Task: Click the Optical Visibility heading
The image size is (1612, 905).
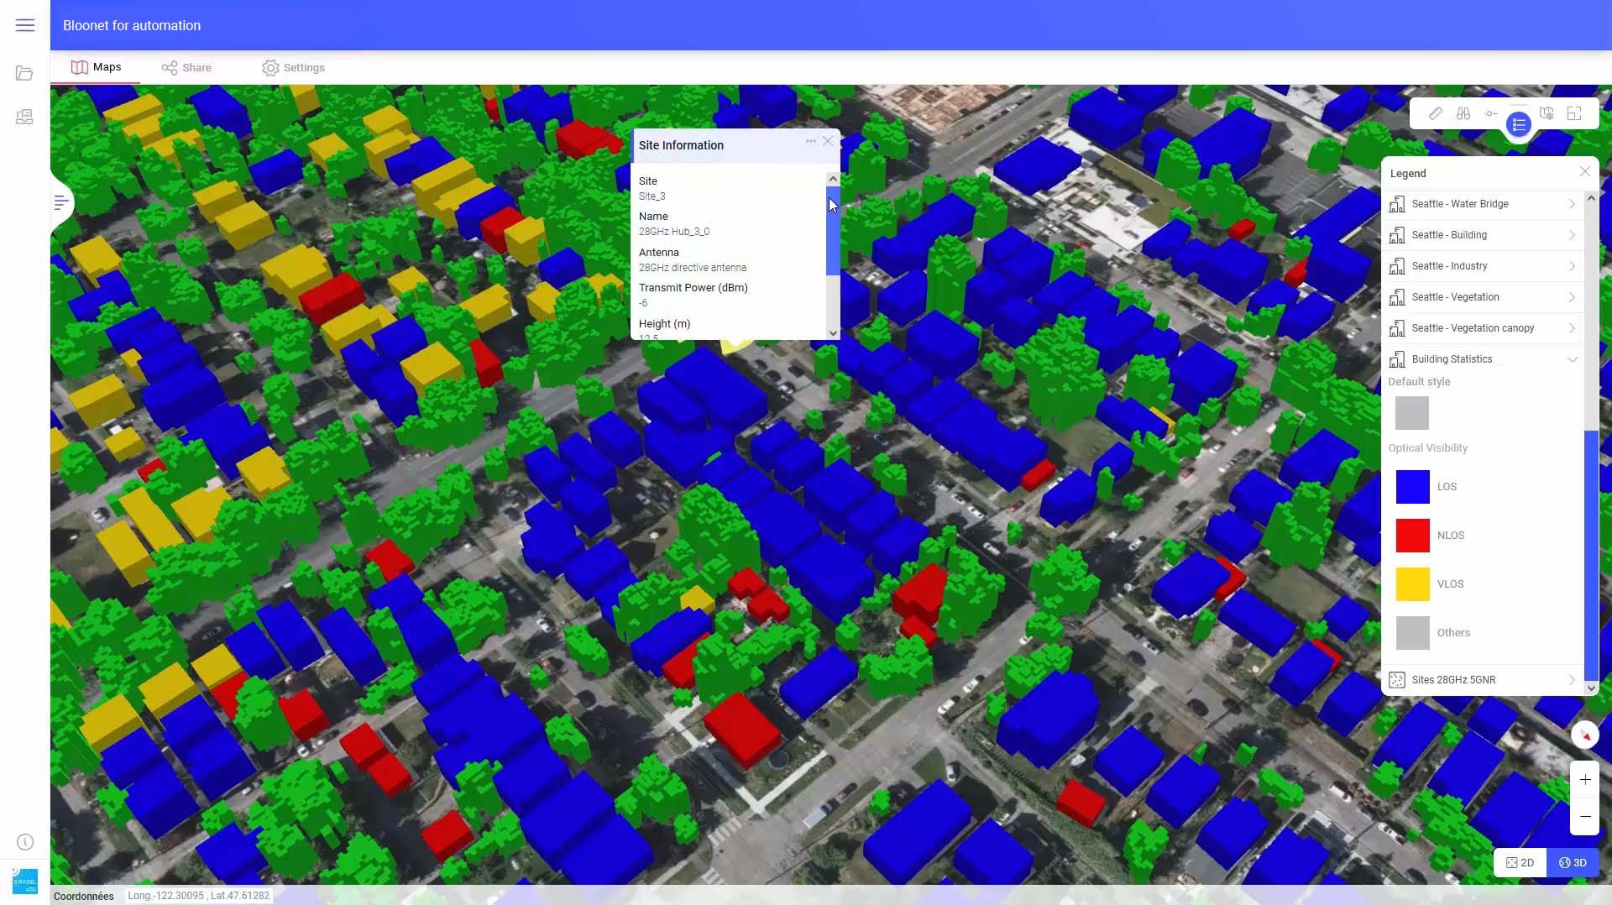Action: click(1427, 448)
